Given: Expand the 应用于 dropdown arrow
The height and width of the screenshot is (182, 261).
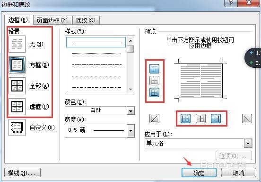Looking at the screenshot, I should click(248, 143).
